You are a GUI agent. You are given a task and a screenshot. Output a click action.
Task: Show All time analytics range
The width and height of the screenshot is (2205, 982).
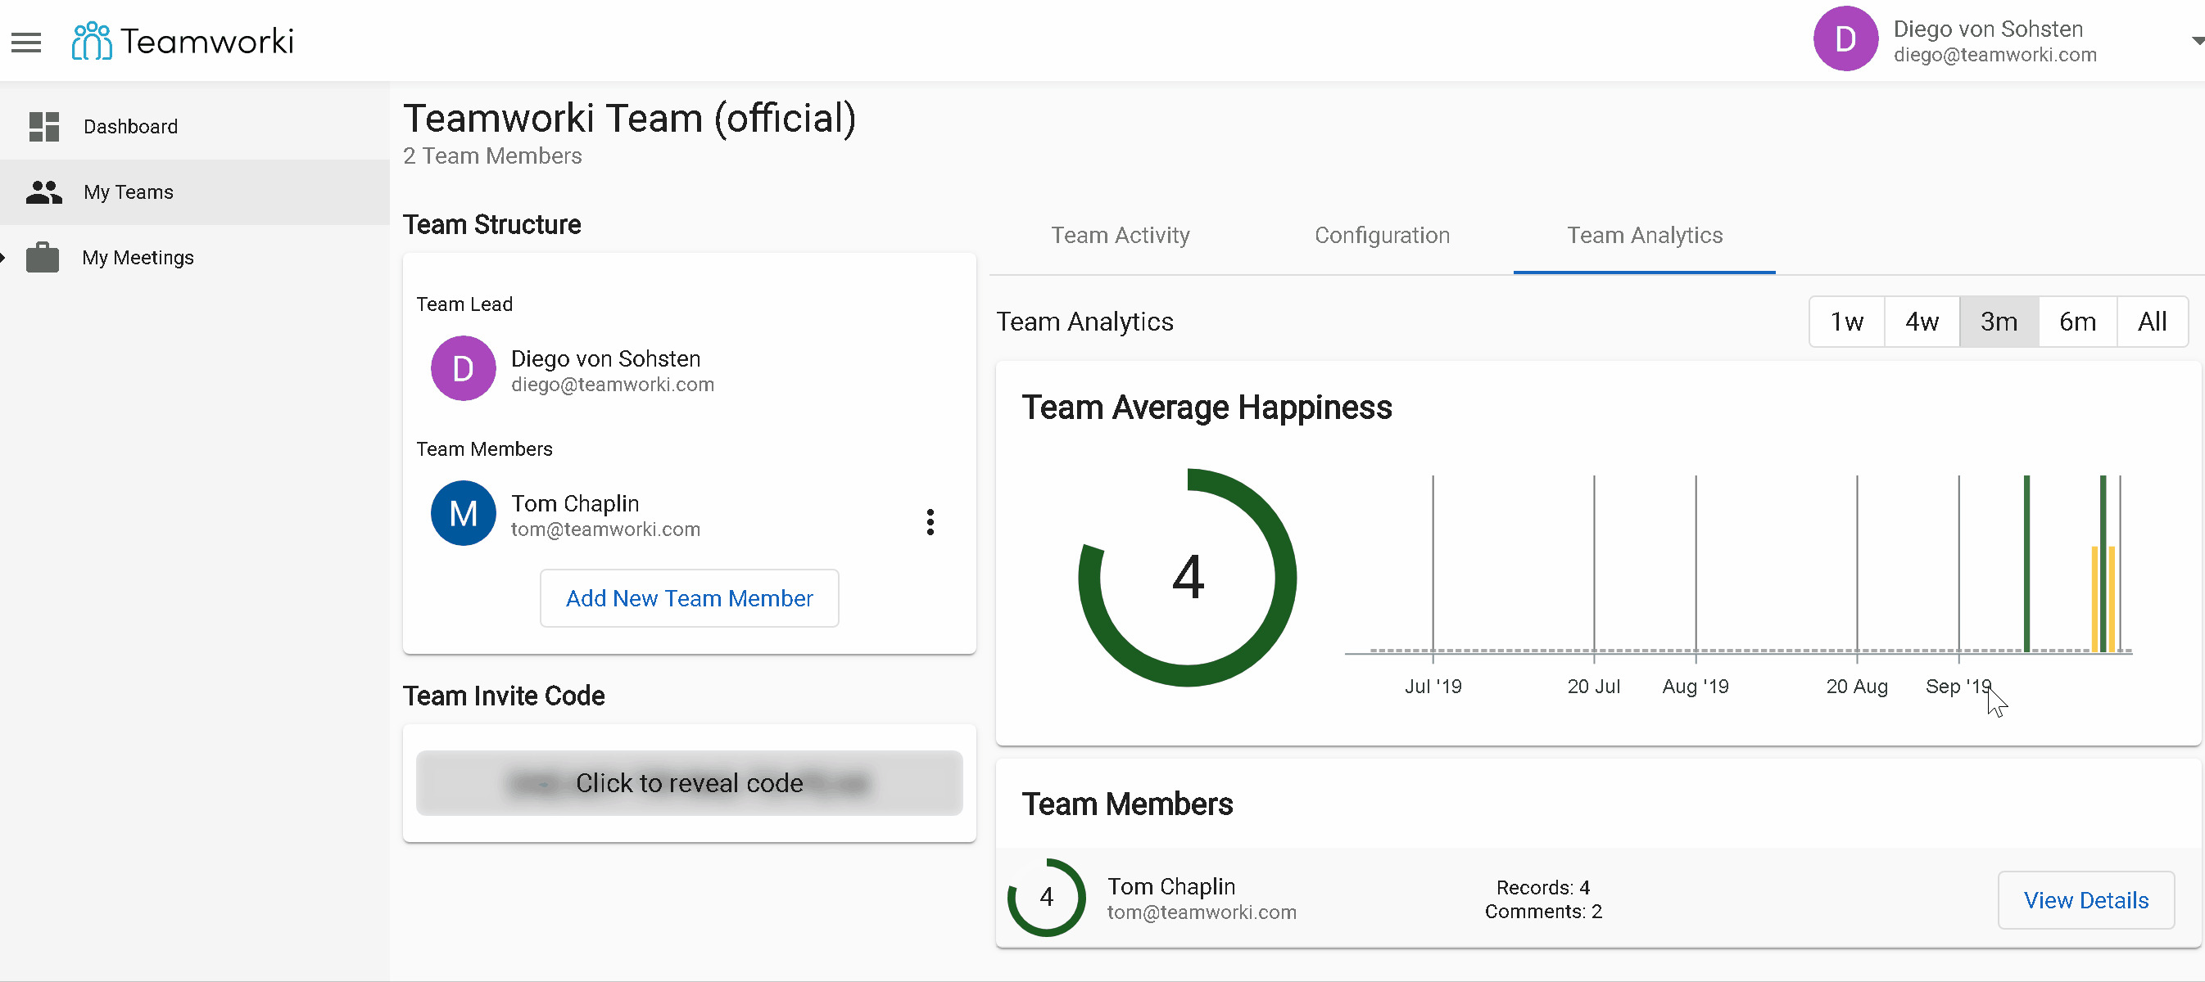[x=2151, y=322]
